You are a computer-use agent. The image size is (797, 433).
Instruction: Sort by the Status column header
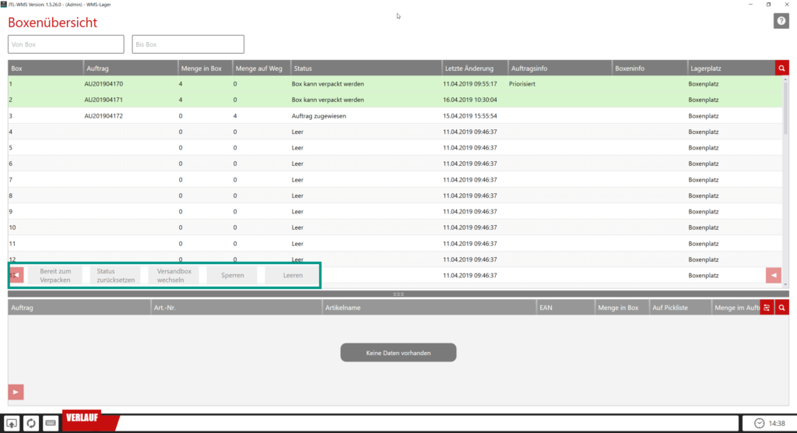366,69
